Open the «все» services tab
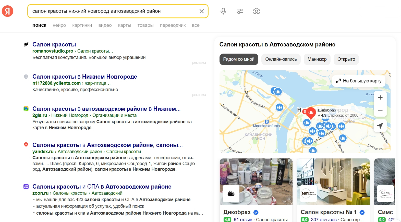 196,25
